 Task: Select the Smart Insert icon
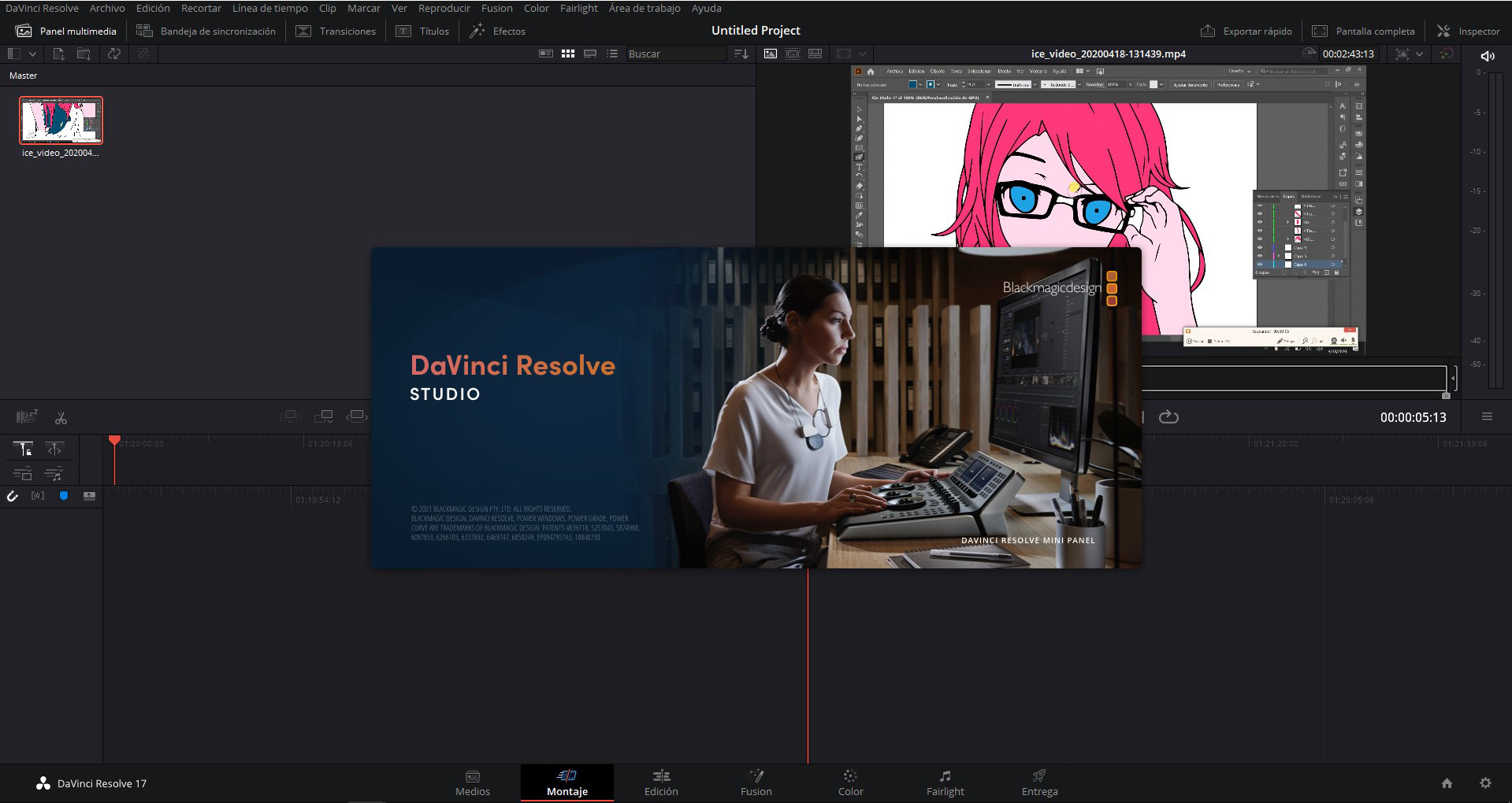coord(291,416)
